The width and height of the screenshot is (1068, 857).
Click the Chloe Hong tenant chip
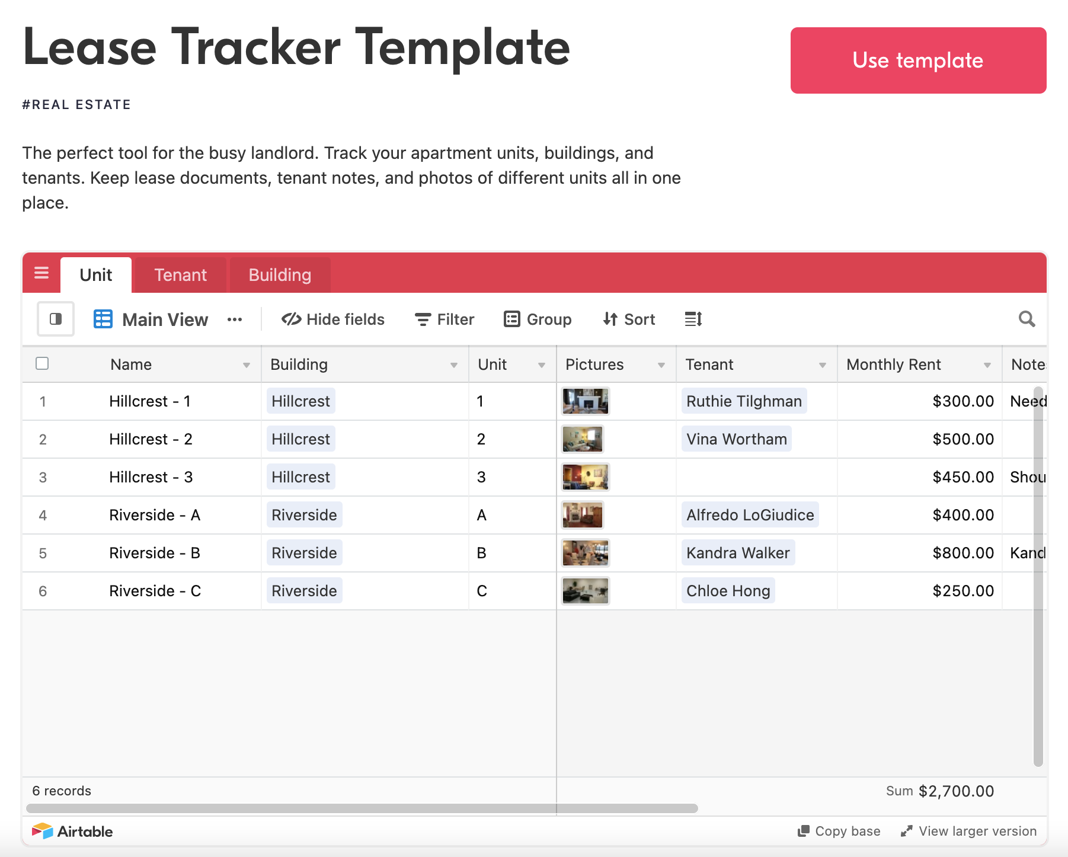coord(728,591)
